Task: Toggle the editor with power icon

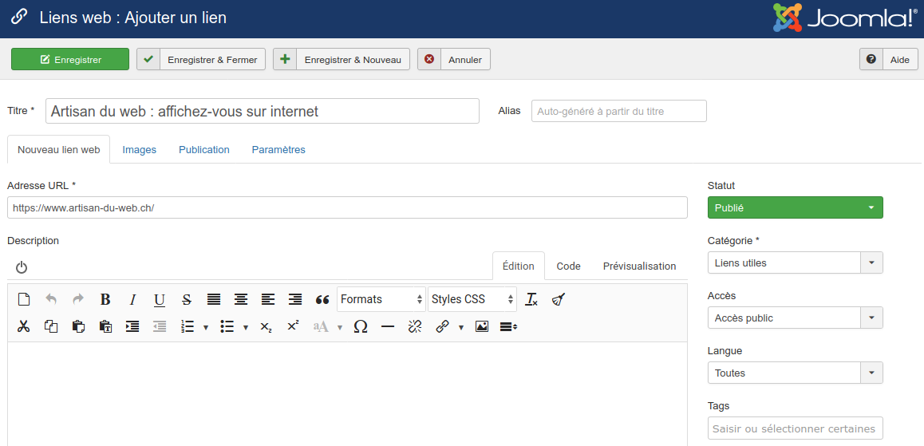Action: pyautogui.click(x=22, y=267)
